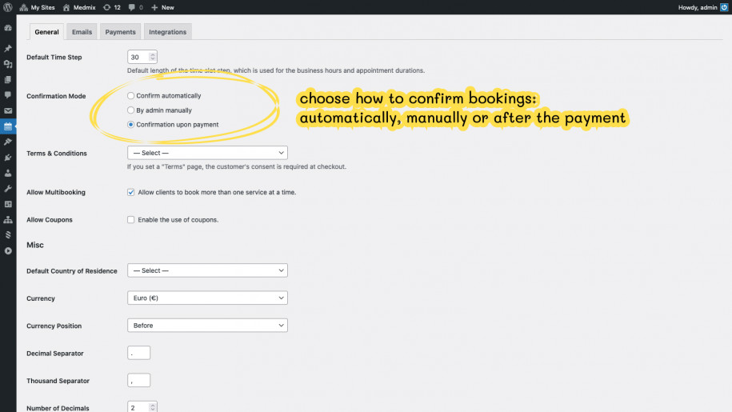Open the Dashboard sidebar icon

[8, 28]
